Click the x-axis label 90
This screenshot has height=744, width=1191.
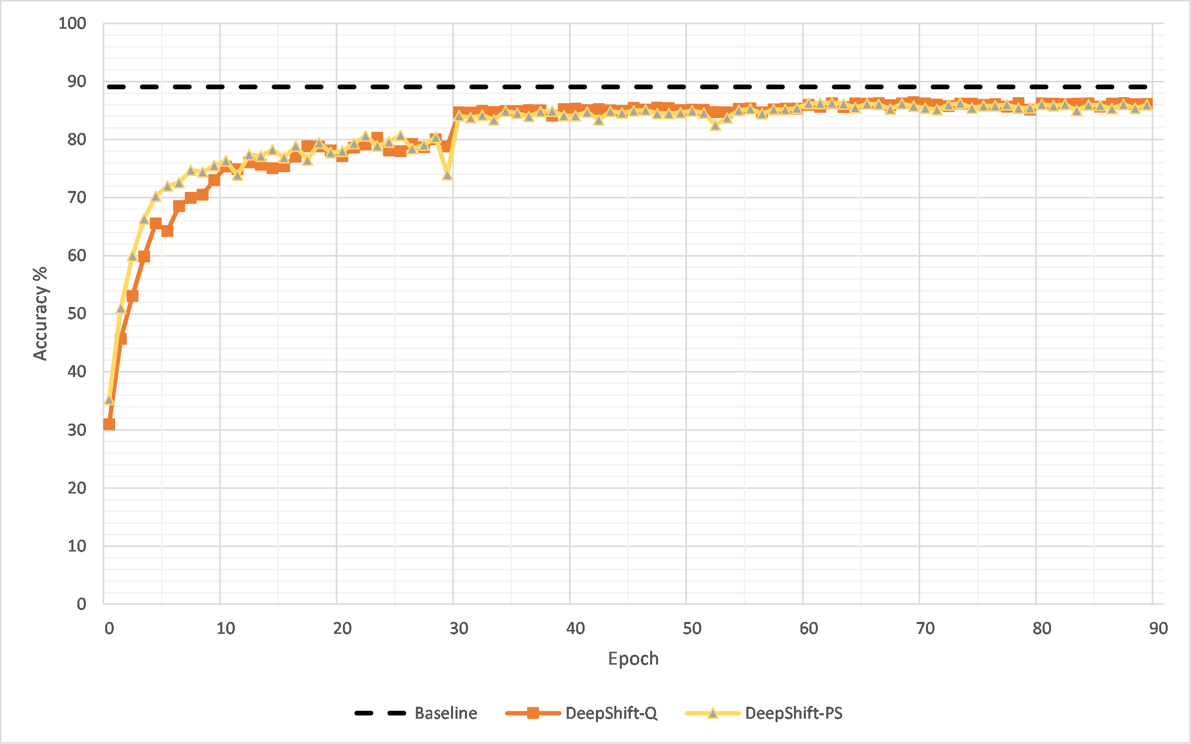(x=1159, y=628)
